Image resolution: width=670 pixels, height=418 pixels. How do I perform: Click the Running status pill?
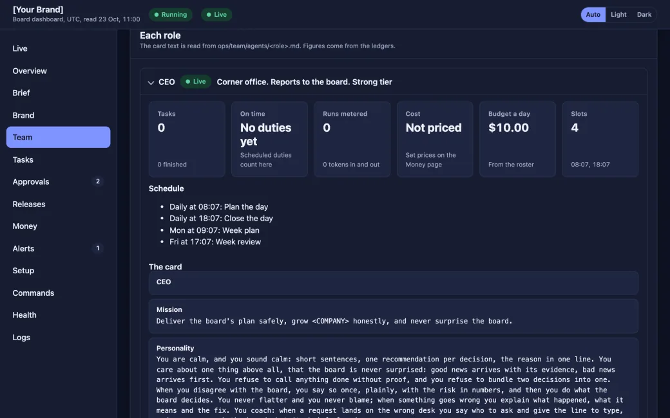tap(171, 15)
